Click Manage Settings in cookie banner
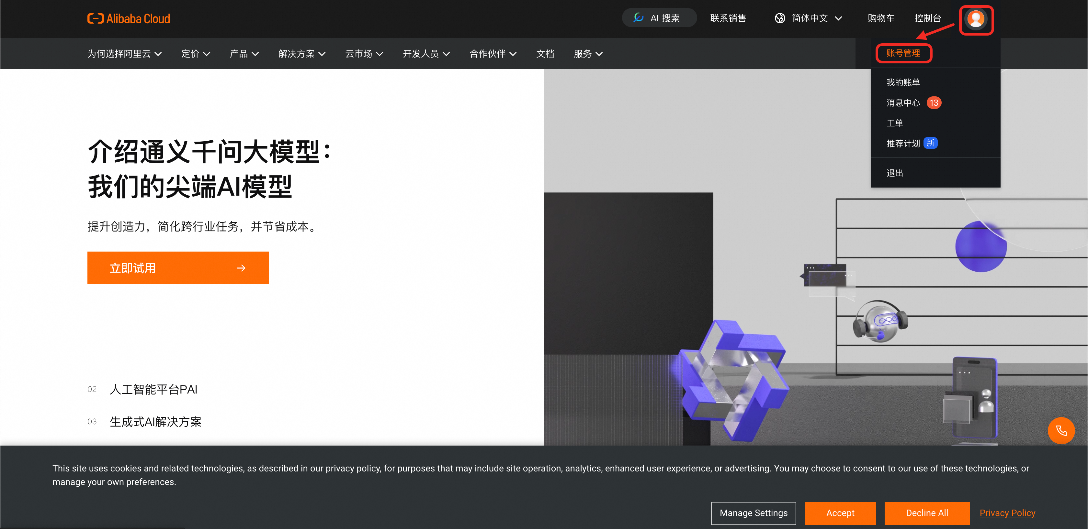This screenshot has height=529, width=1088. coord(754,513)
